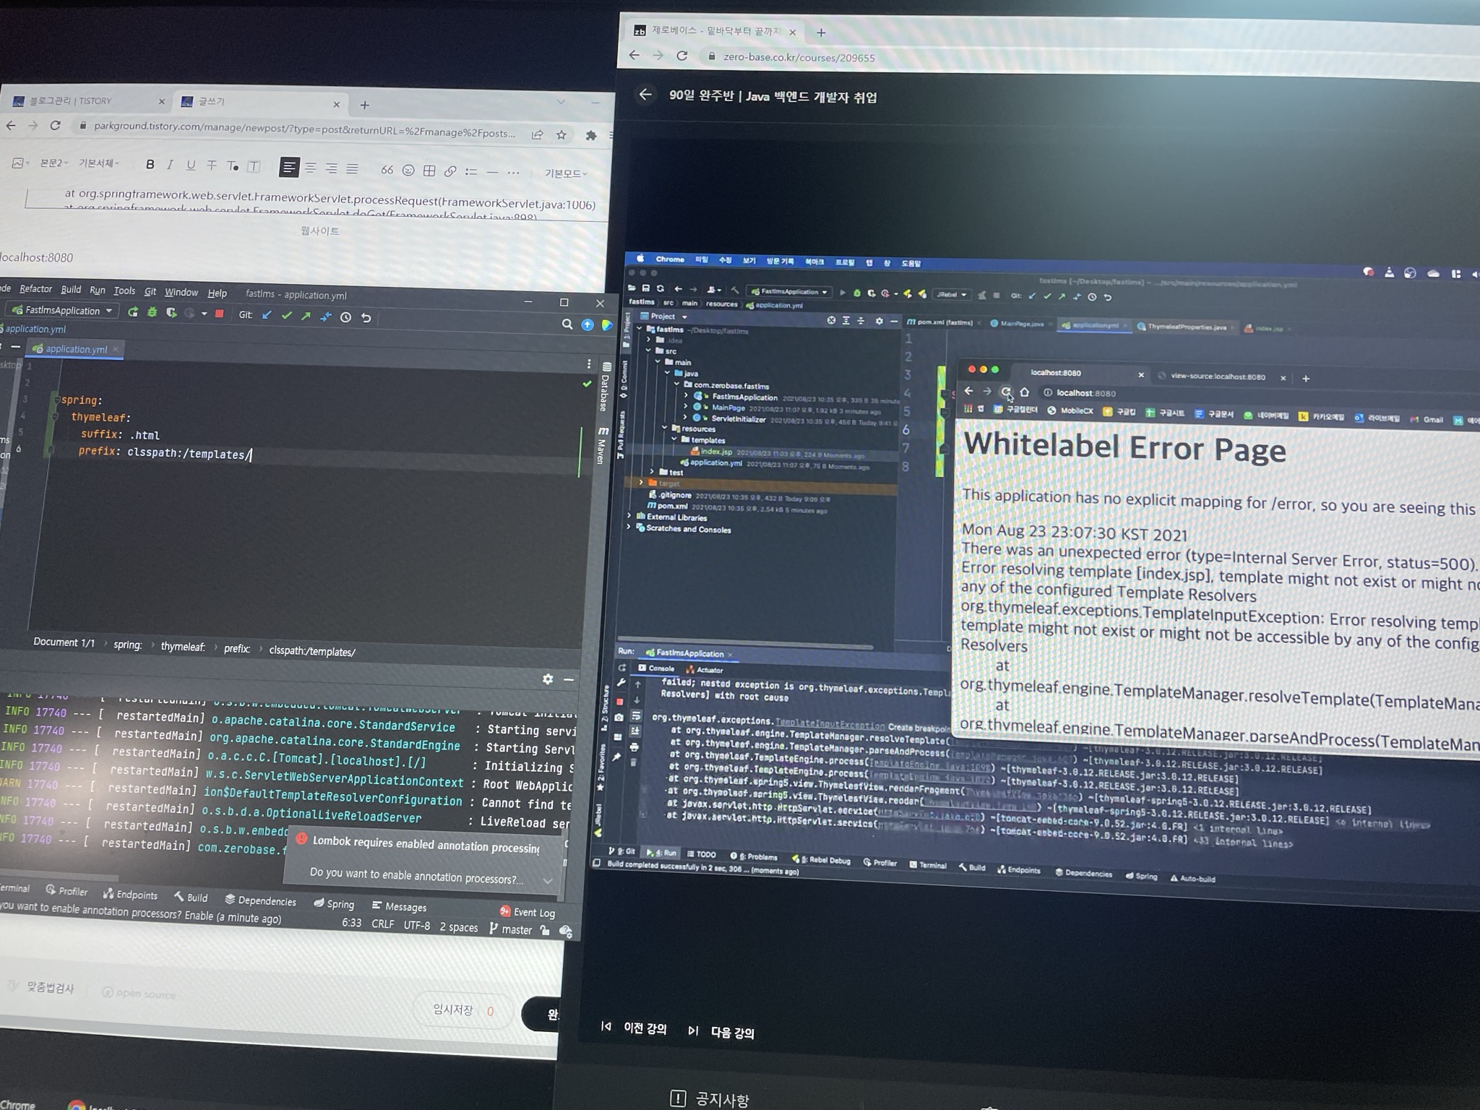Insert a table with the Tistory grid icon
The image size is (1480, 1110).
coord(429,171)
